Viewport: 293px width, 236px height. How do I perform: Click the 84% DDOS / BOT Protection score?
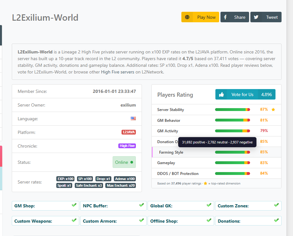[x=264, y=173]
